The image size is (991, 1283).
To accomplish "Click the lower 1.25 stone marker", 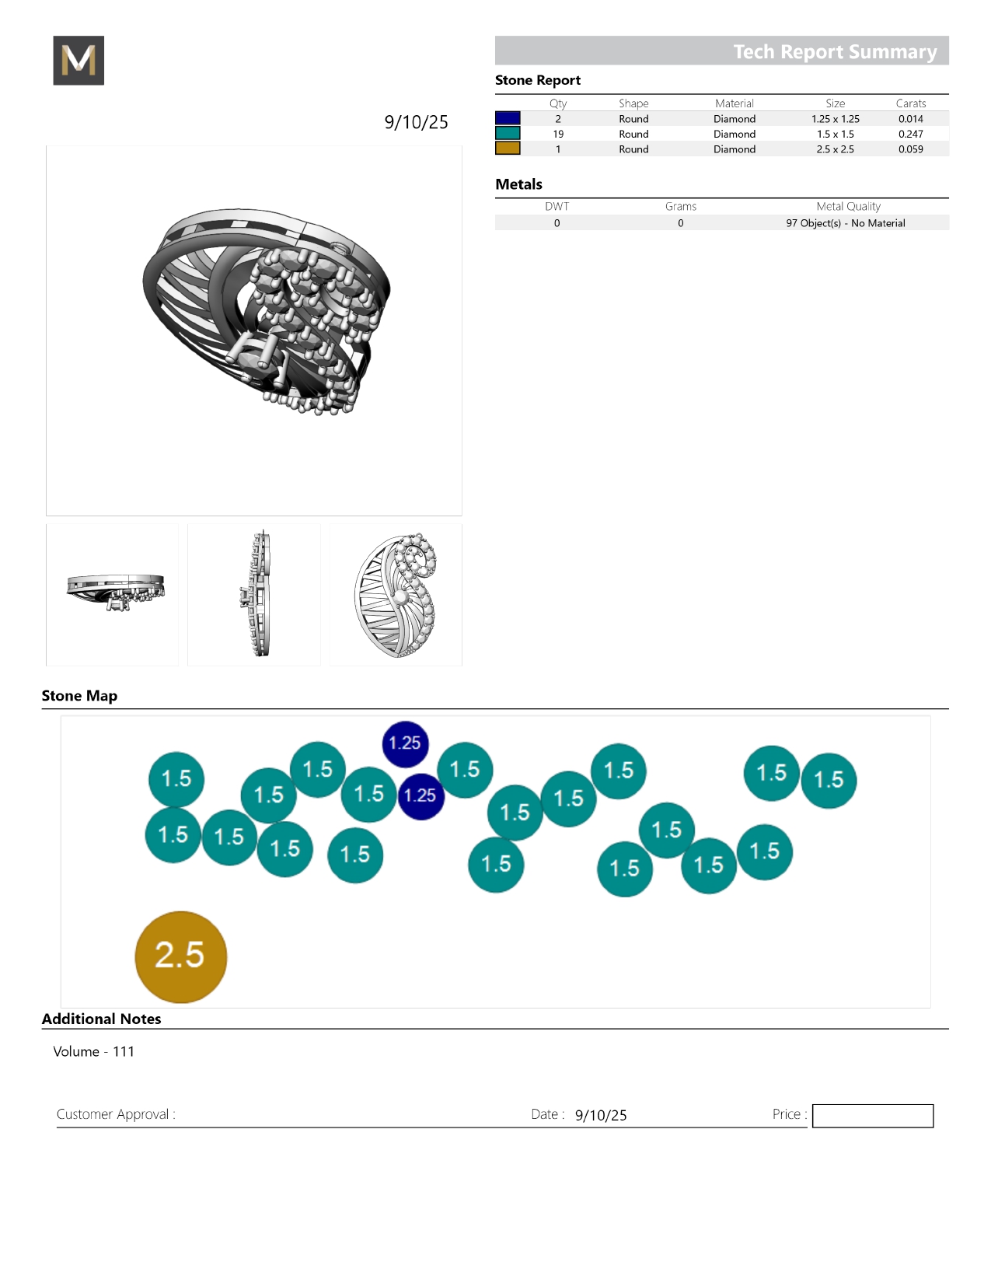I will (x=420, y=795).
